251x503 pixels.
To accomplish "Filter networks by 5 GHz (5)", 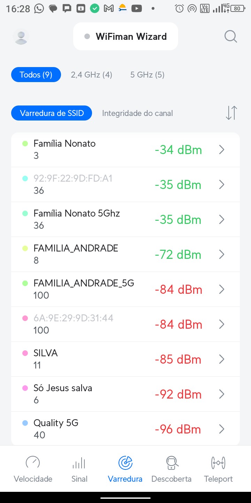I will 147,75.
